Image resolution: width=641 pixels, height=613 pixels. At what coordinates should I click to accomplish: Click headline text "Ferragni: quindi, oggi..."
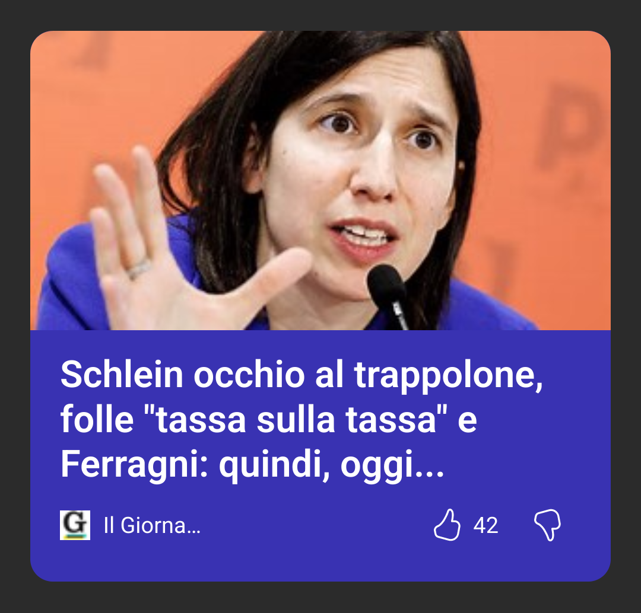(252, 465)
